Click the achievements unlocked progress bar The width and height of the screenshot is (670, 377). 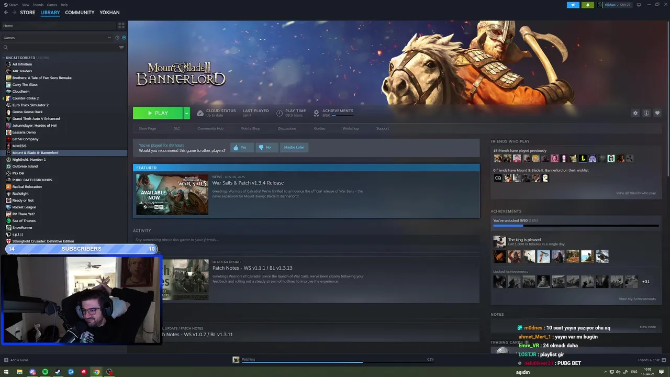tap(576, 226)
